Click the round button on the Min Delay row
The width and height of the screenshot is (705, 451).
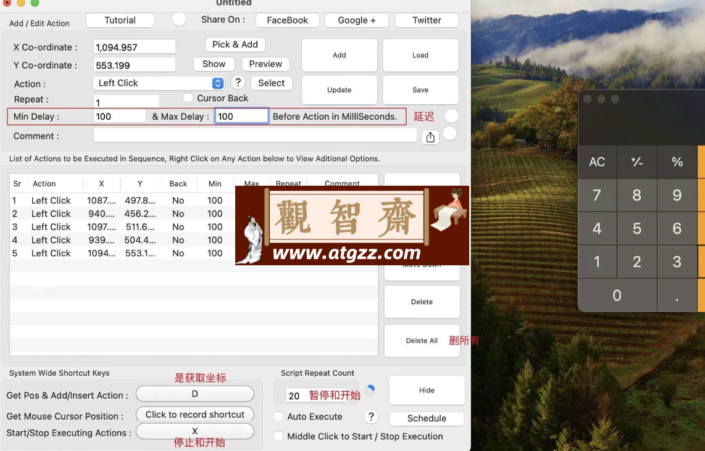click(451, 116)
